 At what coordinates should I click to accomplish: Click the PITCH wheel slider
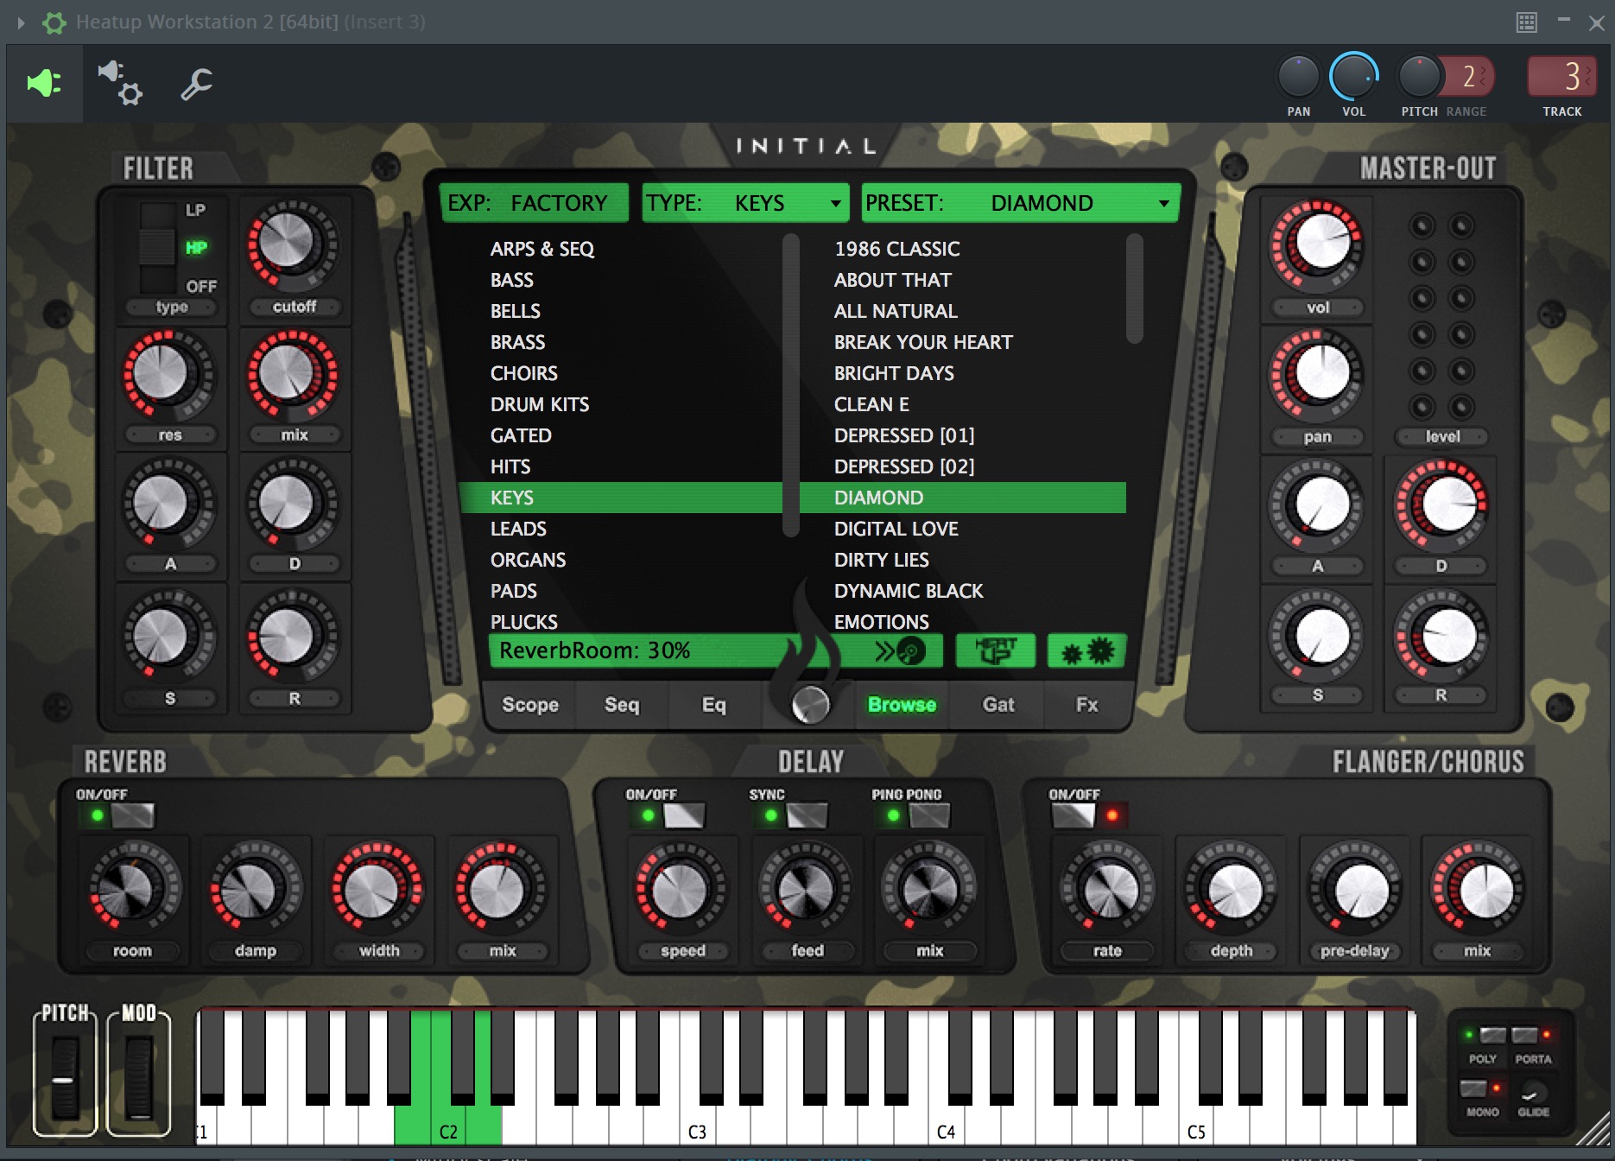click(65, 1078)
